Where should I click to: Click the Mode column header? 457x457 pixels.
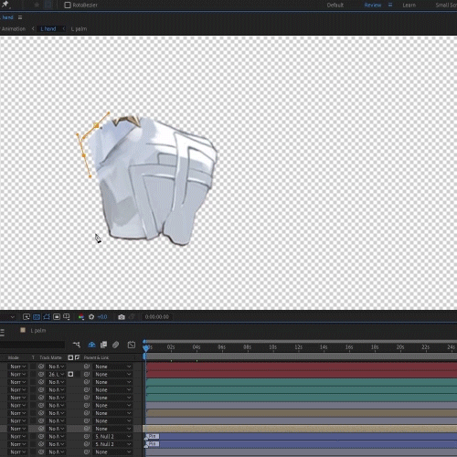[x=13, y=357]
